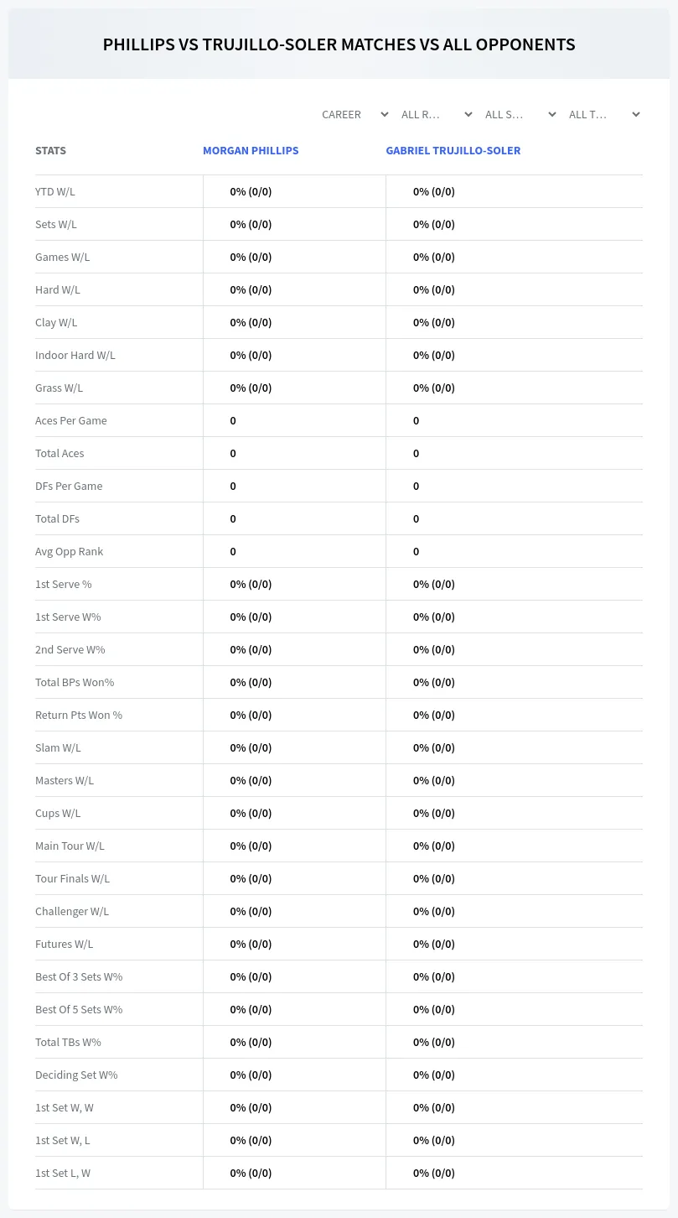Screen dimensions: 678x1218
Task: Open the ALL S… filter dropdown
Action: (x=520, y=114)
